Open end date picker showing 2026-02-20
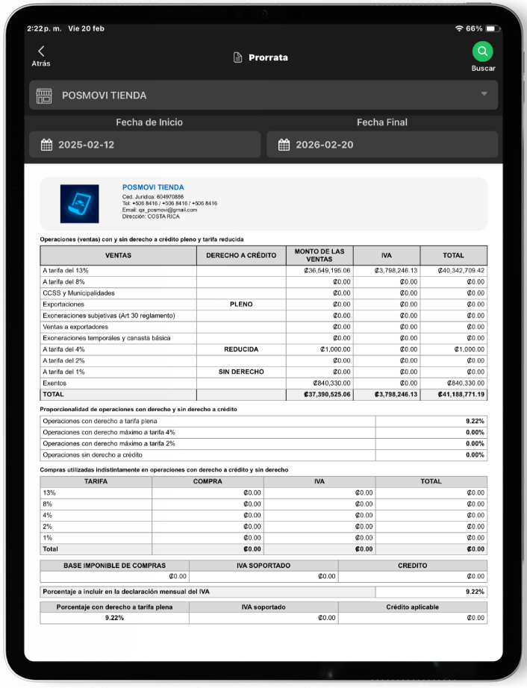527x688 pixels. 382,145
